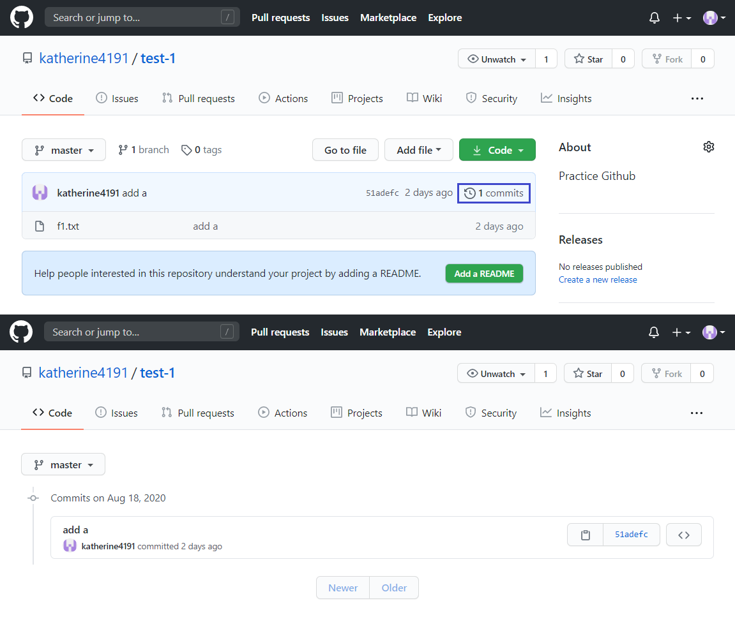Open test-1 repository link in upper page title
735x622 pixels.
click(158, 58)
